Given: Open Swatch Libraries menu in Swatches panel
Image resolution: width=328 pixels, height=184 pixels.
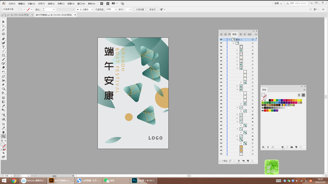Looking at the screenshot, I should click(x=263, y=147).
